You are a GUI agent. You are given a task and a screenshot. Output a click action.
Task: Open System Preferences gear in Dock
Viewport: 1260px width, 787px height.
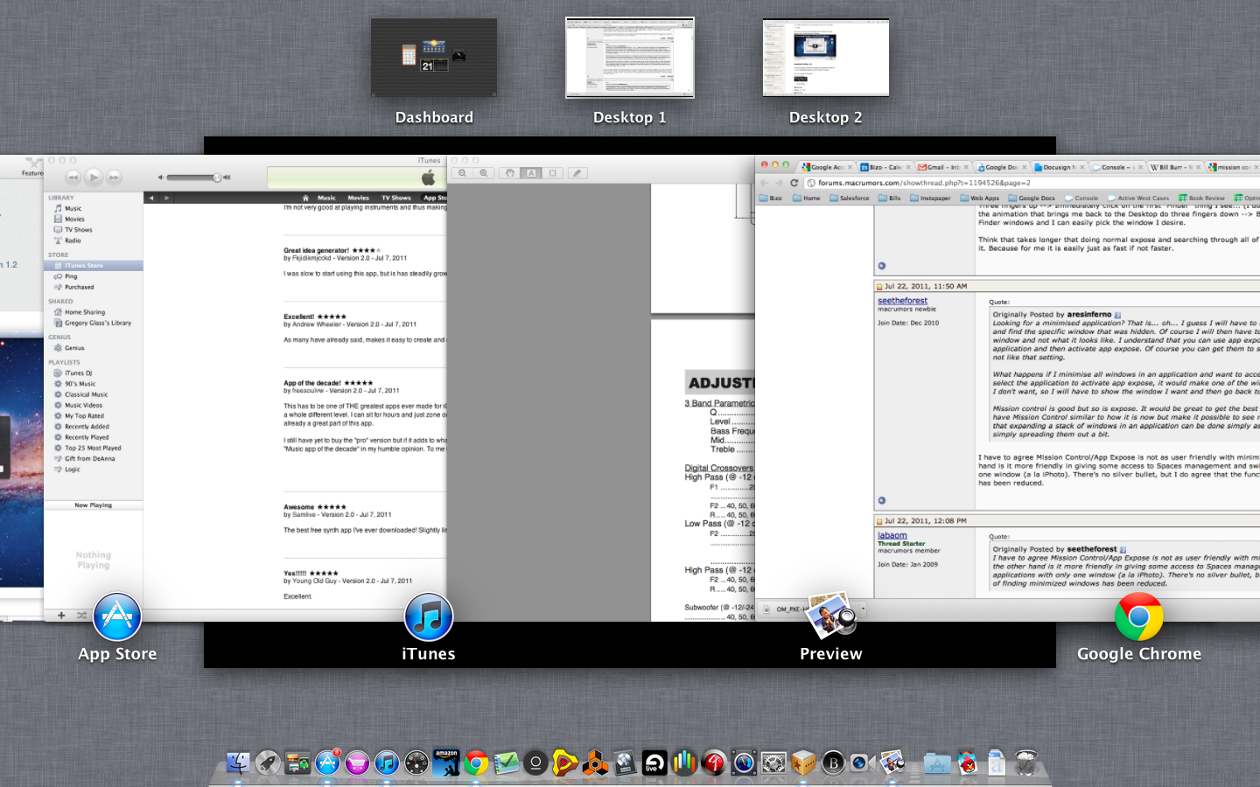click(774, 763)
